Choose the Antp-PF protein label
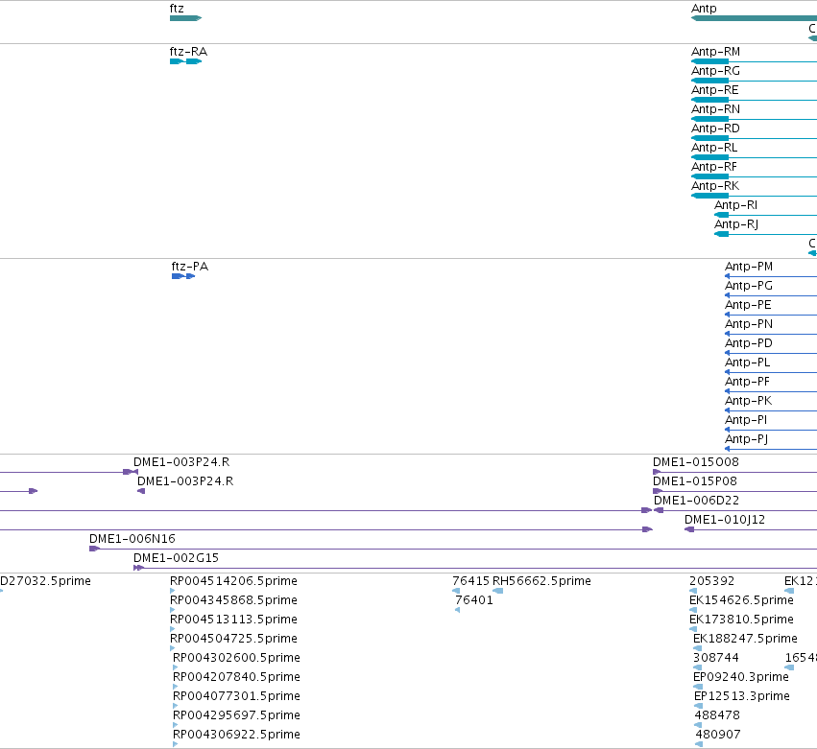The width and height of the screenshot is (817, 749). [747, 382]
